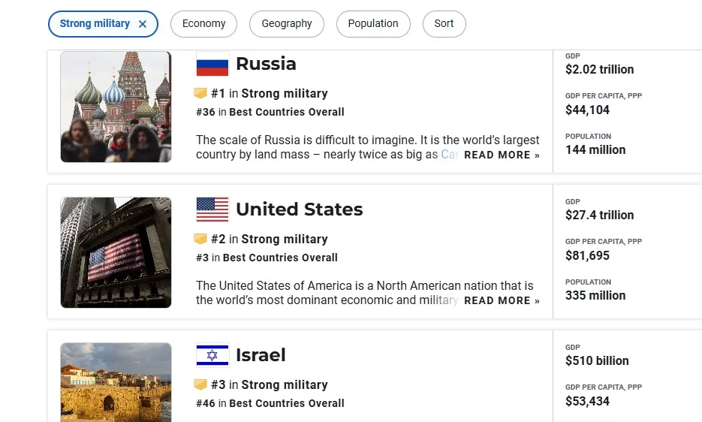Click United States GDP $27.4 trillion

pyautogui.click(x=599, y=215)
